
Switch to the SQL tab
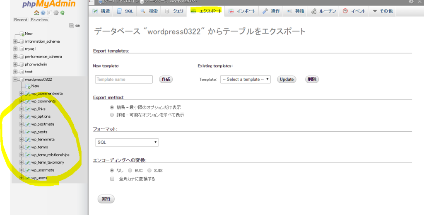pyautogui.click(x=125, y=11)
